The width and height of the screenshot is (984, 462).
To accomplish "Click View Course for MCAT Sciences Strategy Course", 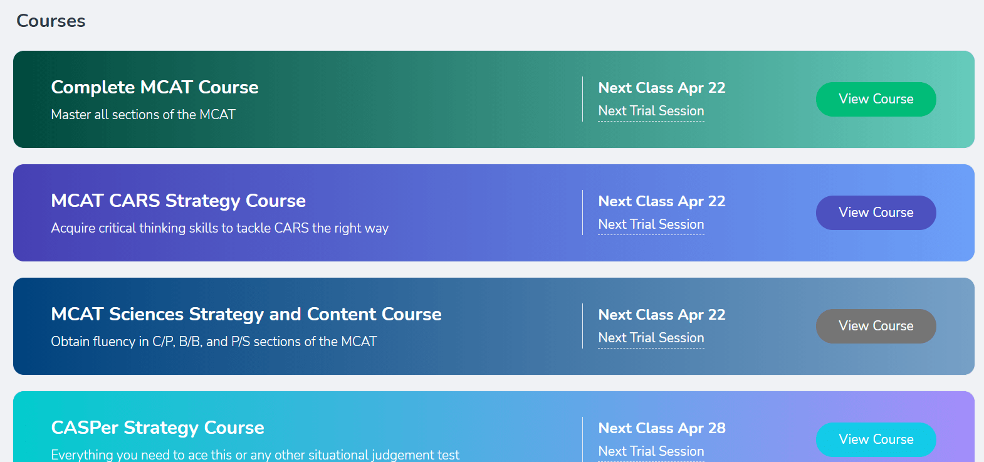I will point(876,326).
